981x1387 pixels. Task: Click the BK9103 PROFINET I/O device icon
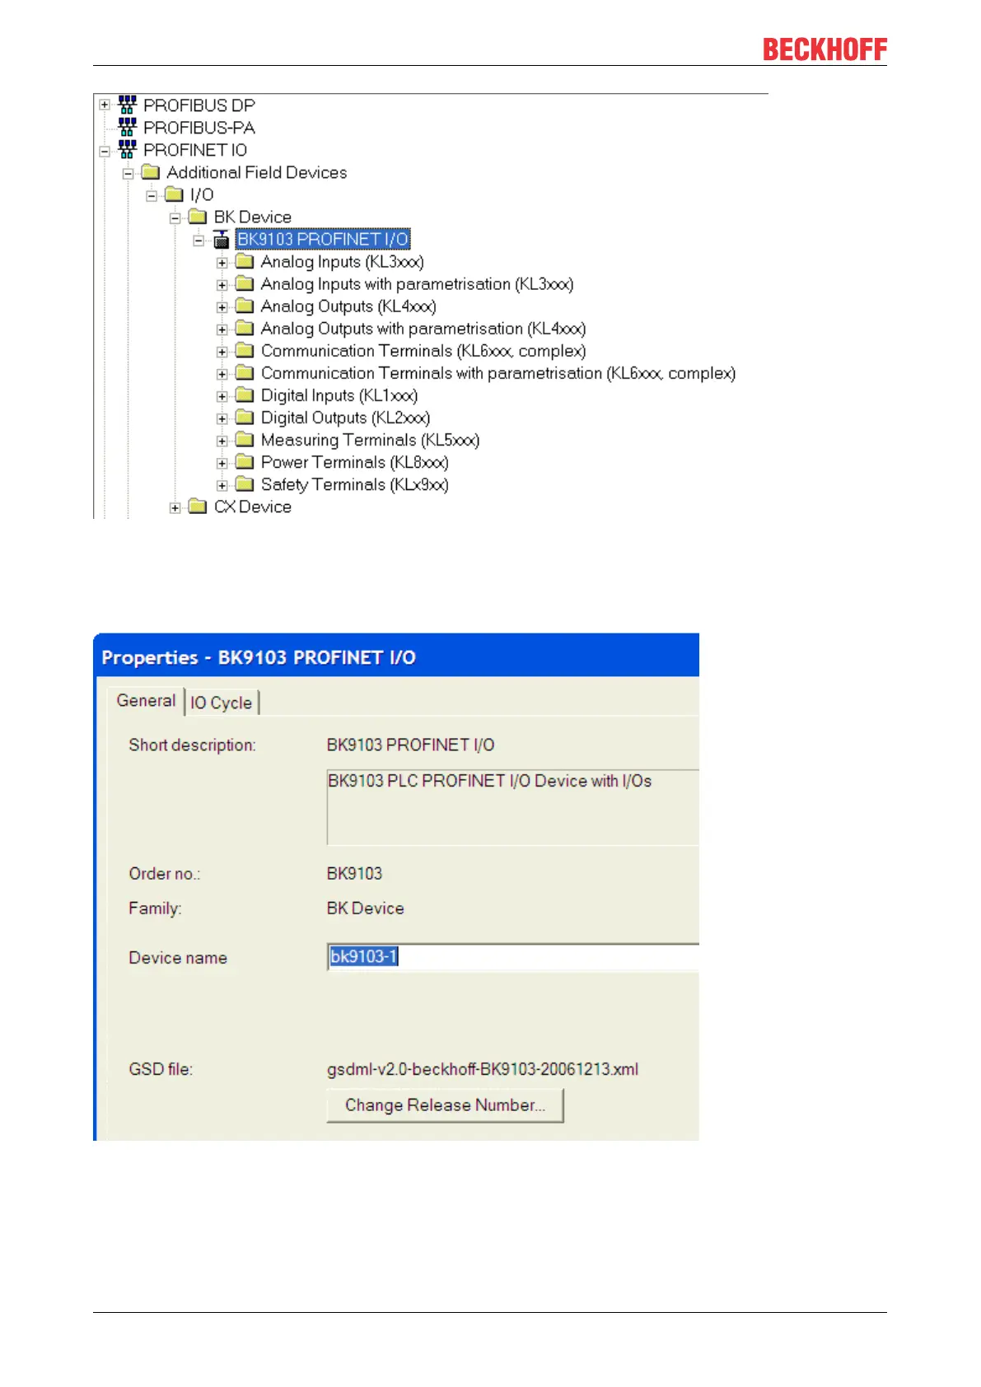[x=221, y=239]
